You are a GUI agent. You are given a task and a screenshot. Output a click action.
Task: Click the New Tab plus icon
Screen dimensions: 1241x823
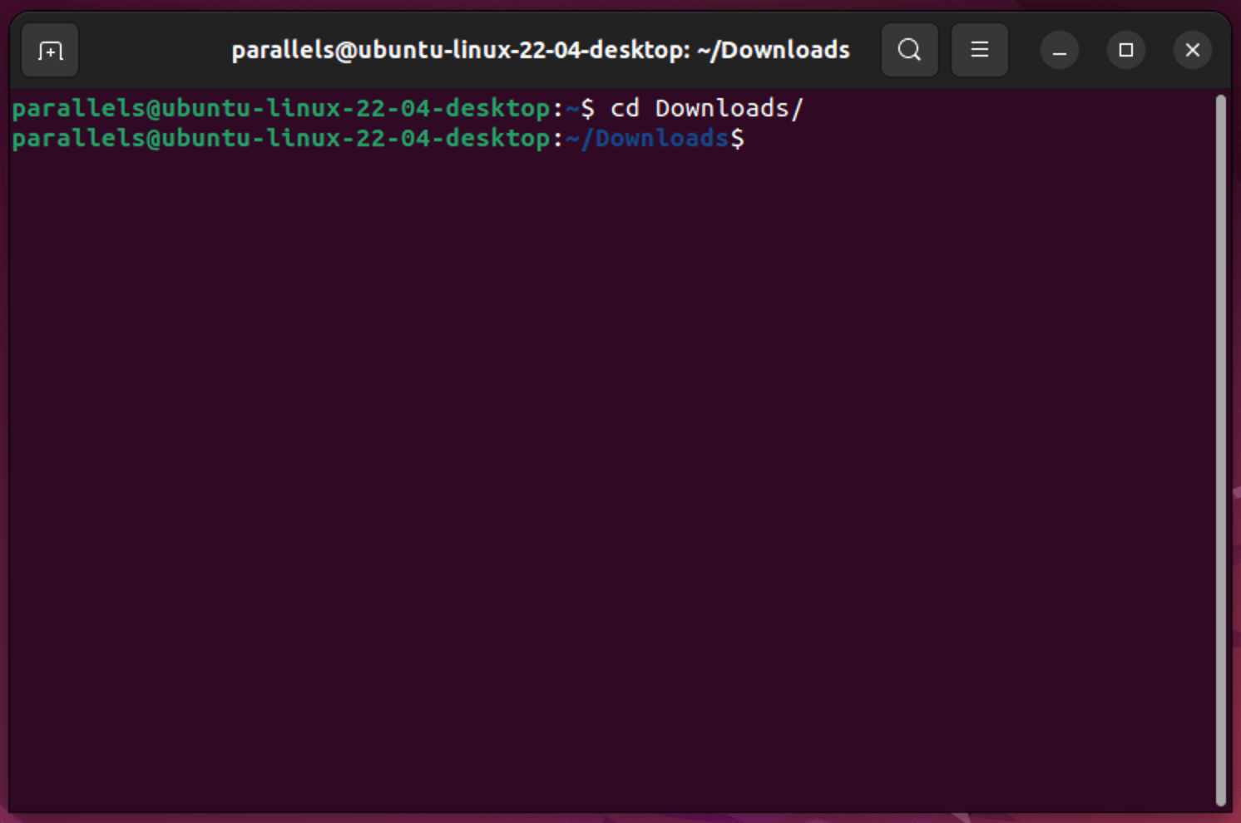[x=49, y=50]
